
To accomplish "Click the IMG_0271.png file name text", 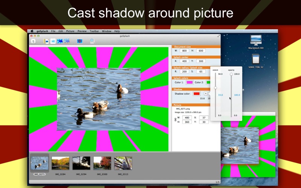I will click(183, 109).
